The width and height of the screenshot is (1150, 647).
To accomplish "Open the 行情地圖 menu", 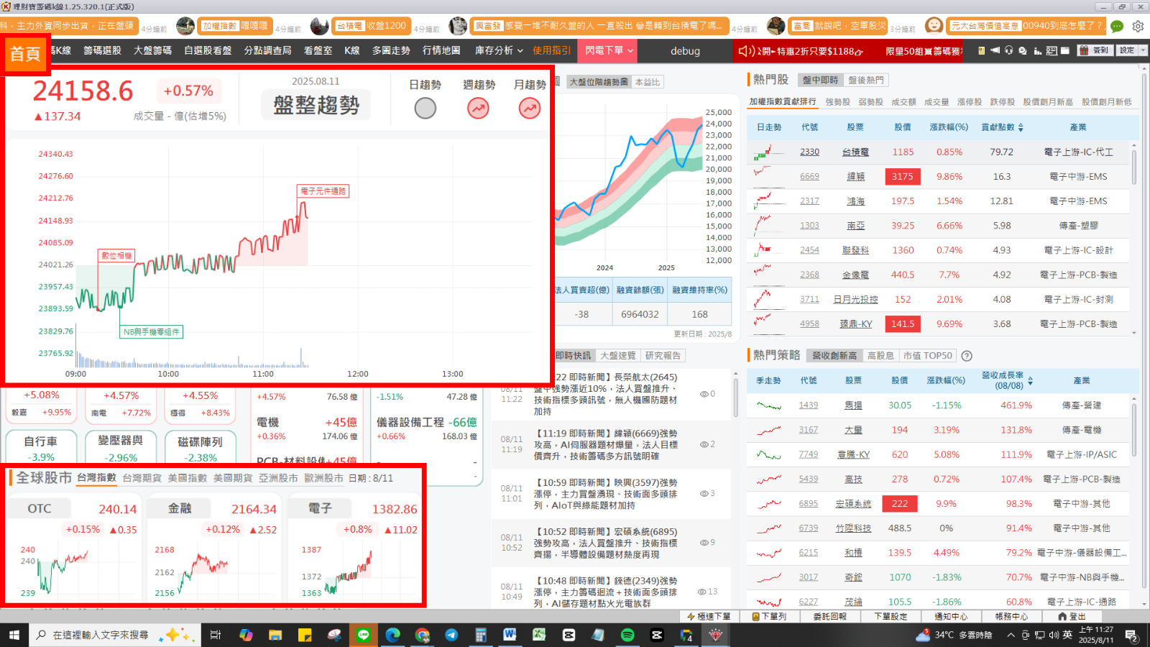I will point(441,51).
